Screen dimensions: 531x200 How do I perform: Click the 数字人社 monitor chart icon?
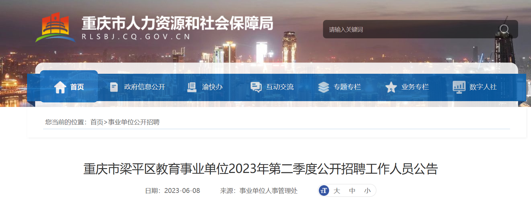459,87
